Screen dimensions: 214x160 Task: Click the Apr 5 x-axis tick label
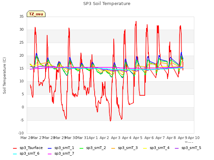[x=138, y=138]
